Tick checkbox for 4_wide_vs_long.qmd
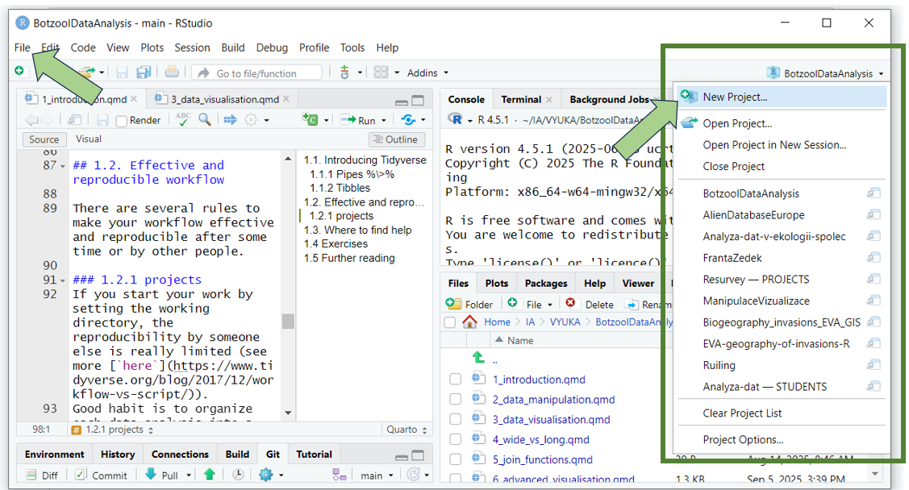 (456, 440)
